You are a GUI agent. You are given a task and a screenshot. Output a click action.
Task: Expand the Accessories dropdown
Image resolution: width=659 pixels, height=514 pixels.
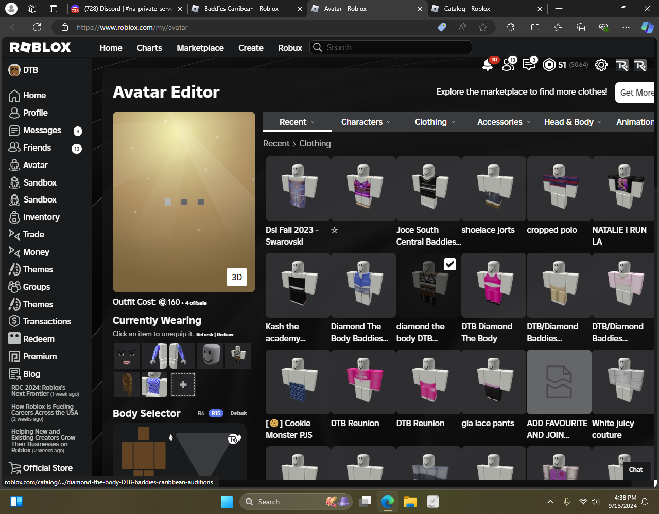click(x=504, y=122)
